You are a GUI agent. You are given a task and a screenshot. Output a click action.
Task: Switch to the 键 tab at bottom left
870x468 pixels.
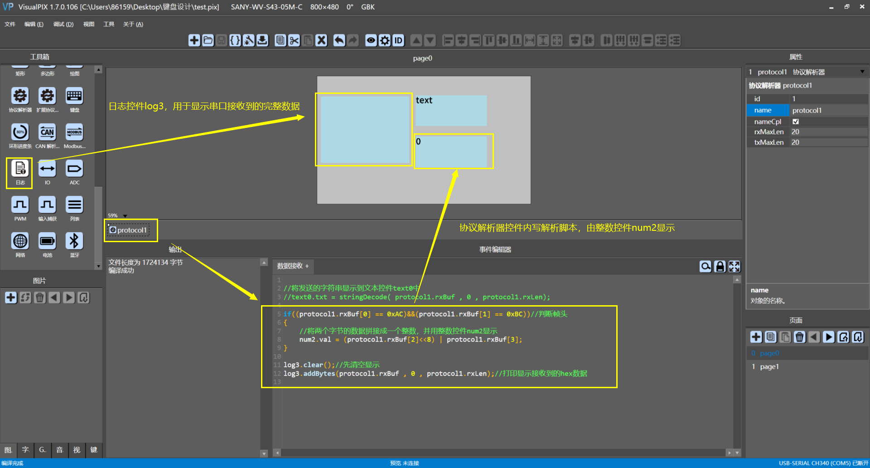[x=94, y=450]
